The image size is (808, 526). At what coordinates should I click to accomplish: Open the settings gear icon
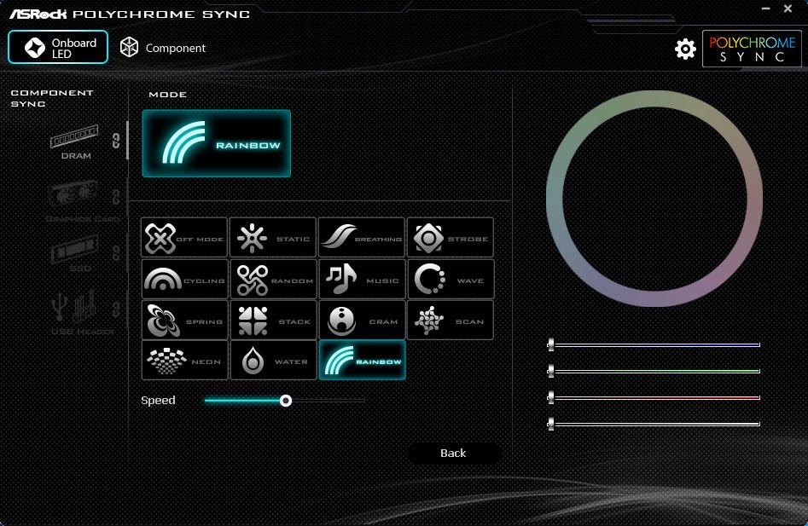[x=685, y=49]
